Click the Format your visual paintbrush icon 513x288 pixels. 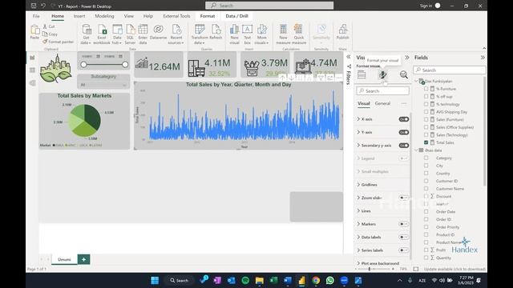click(382, 74)
